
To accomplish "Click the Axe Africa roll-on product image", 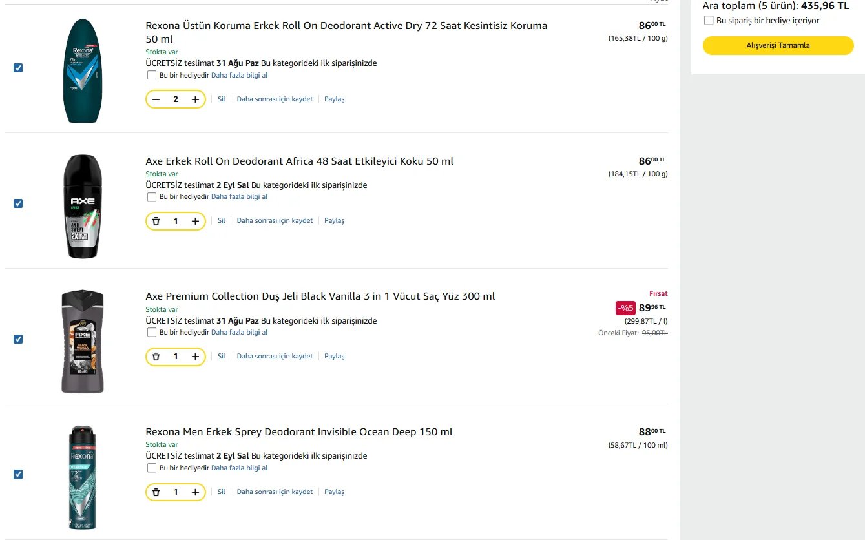I will (x=83, y=207).
